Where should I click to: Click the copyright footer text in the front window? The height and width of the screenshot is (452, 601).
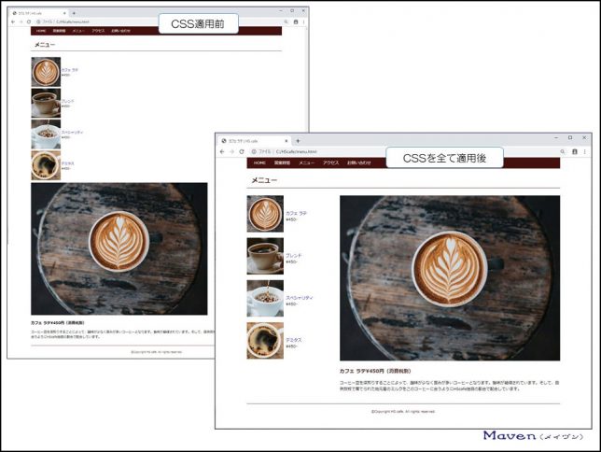point(403,411)
